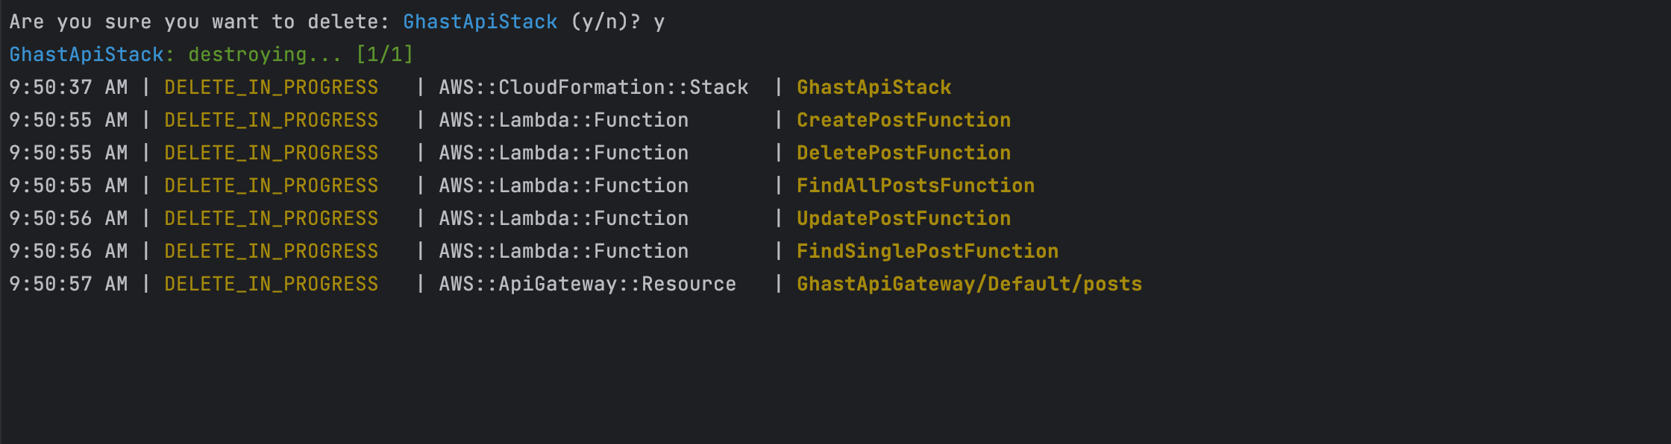Image resolution: width=1671 pixels, height=444 pixels.
Task: Click the FindAllPostsFunction resource name
Action: pyautogui.click(x=915, y=185)
